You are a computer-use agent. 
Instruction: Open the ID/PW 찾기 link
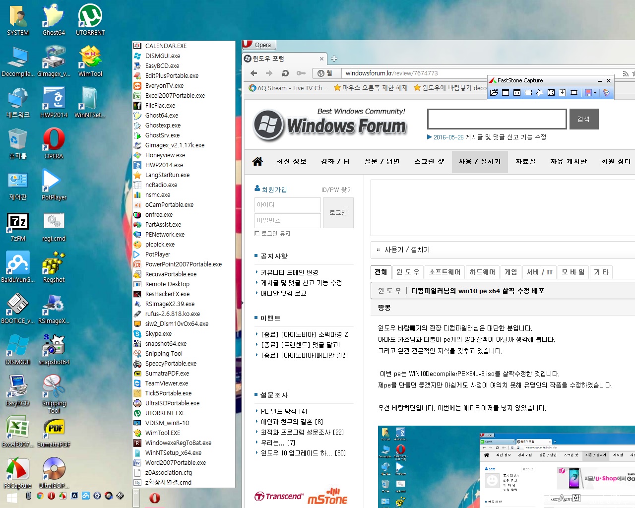pos(337,190)
